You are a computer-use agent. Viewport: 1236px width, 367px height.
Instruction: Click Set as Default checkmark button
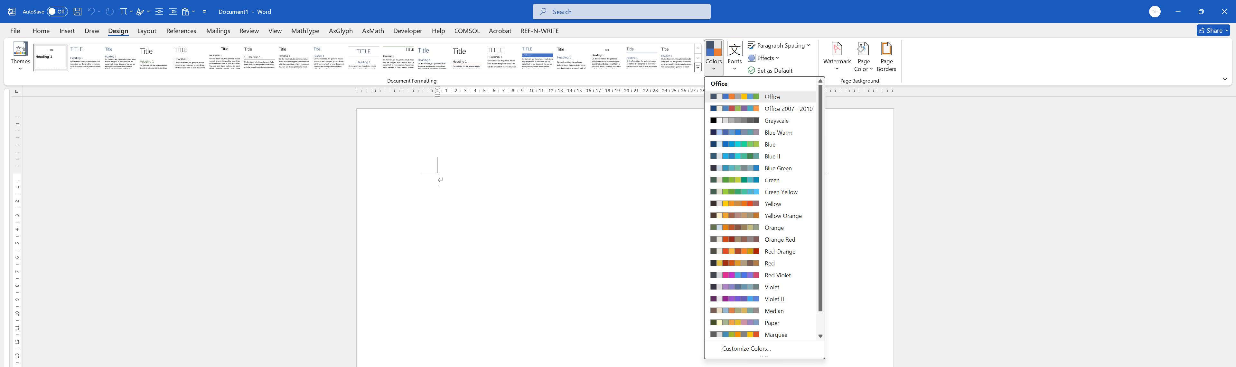tap(770, 70)
